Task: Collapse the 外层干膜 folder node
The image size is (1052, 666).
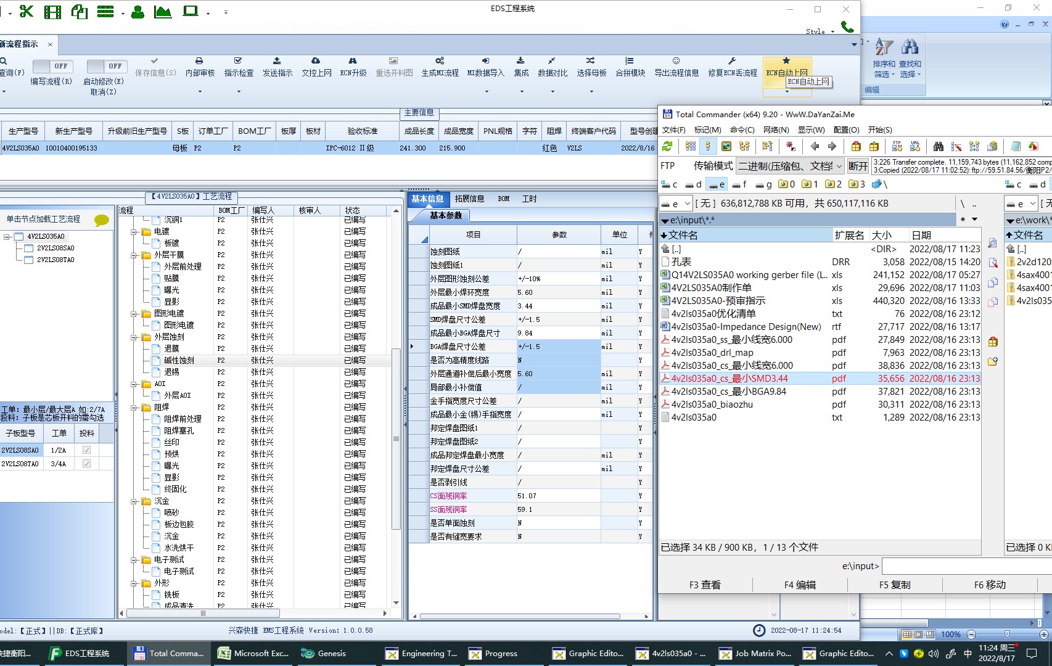Action: coord(134,255)
